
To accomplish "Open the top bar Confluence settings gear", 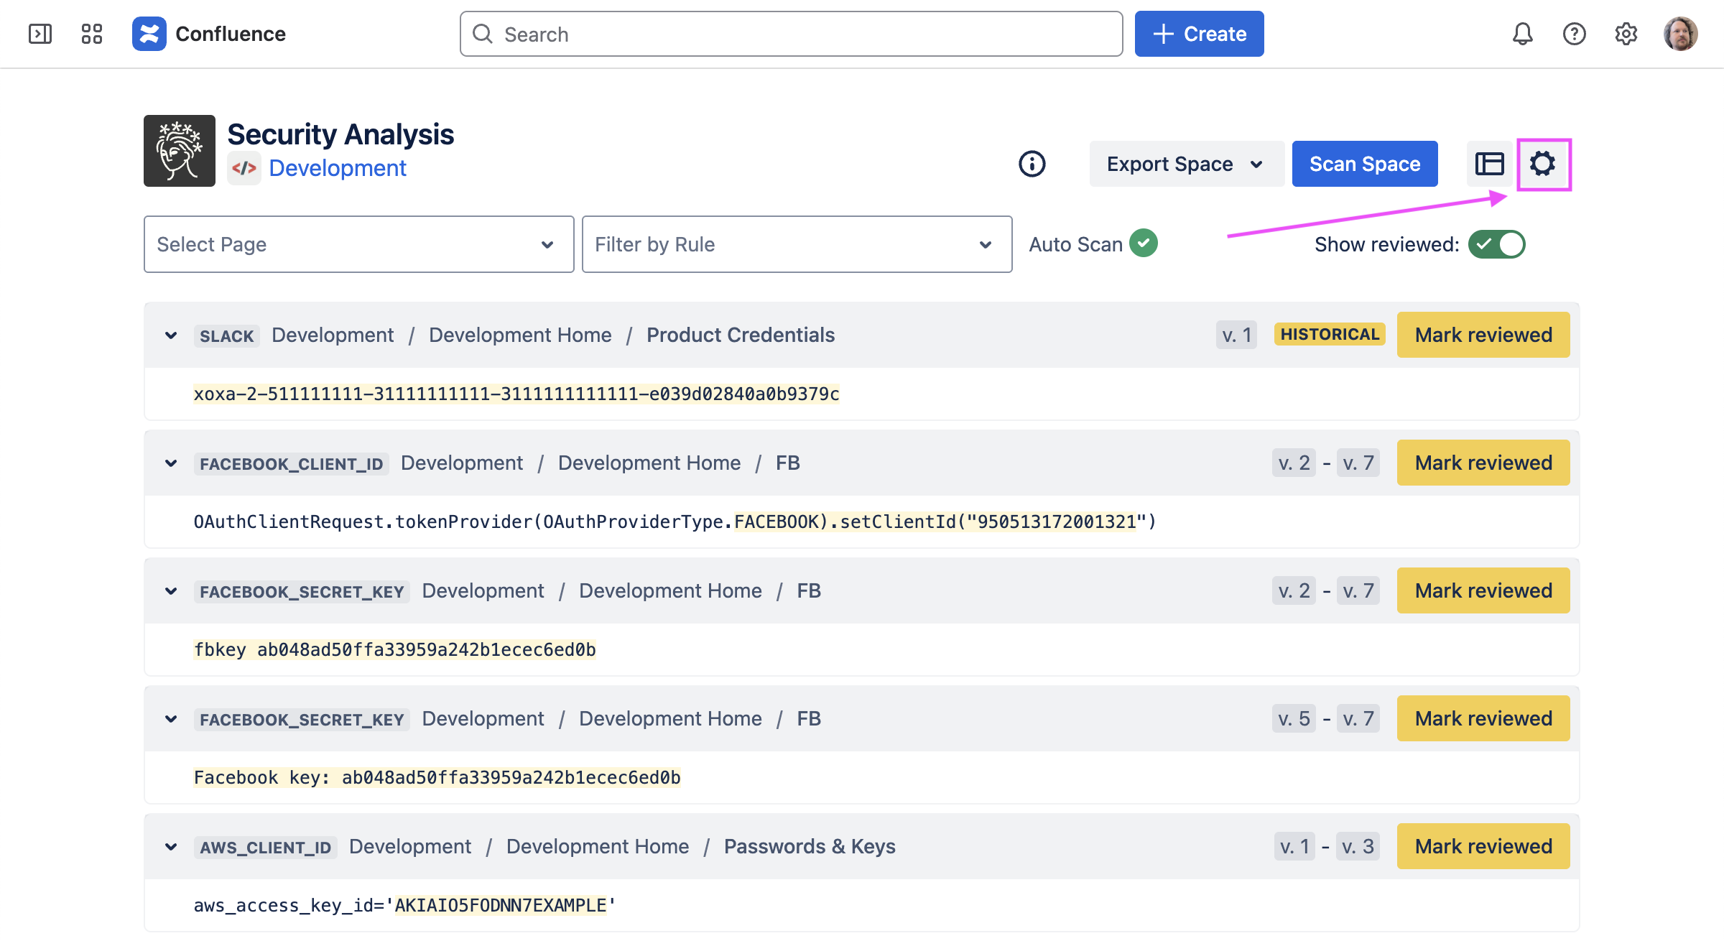I will click(x=1626, y=34).
